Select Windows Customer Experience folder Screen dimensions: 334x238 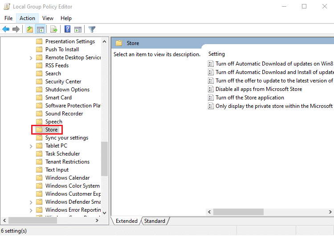pos(73,194)
